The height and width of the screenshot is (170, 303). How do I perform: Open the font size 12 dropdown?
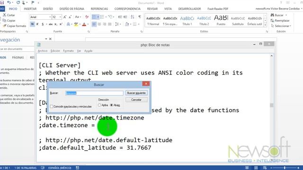click(x=60, y=17)
